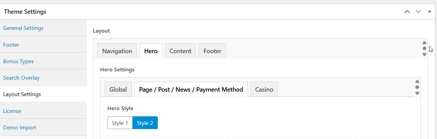
Task: Open the Content layout tab
Action: [180, 51]
